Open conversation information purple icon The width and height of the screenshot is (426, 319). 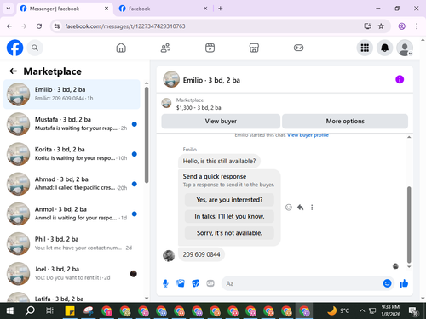[x=400, y=79]
